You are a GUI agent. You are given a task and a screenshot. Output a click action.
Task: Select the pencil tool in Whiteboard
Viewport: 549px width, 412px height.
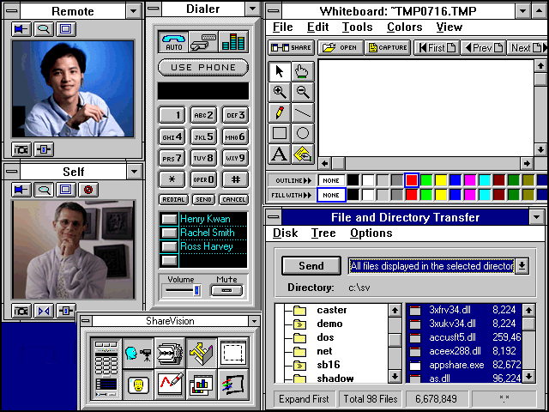[279, 112]
